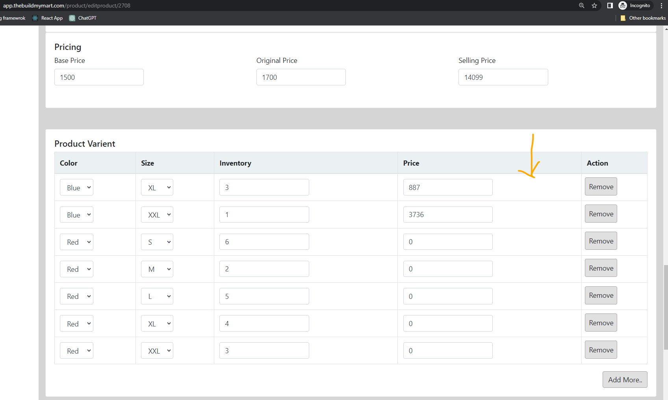The width and height of the screenshot is (668, 400).
Task: Remove the Red XXL variant
Action: coord(601,350)
